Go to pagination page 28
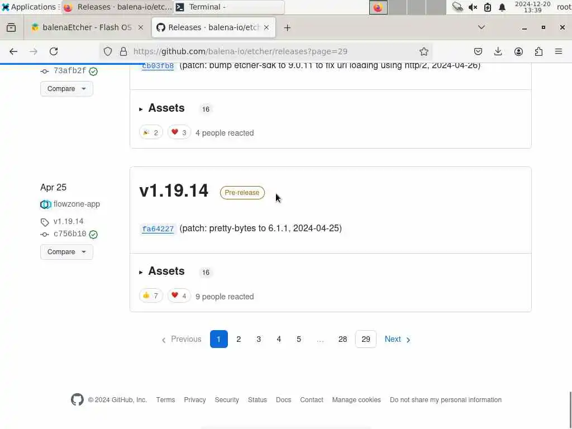The height and width of the screenshot is (429, 572). point(342,339)
